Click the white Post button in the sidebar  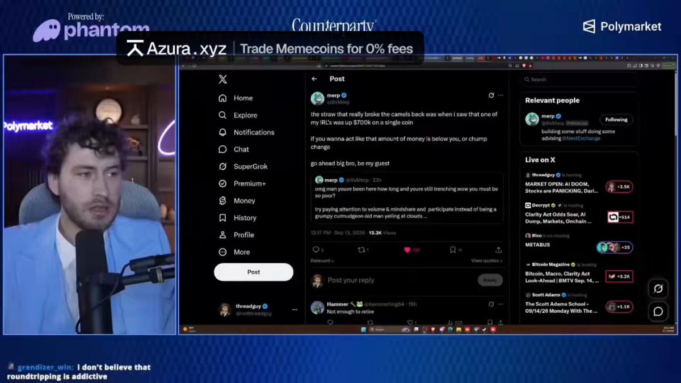[254, 272]
